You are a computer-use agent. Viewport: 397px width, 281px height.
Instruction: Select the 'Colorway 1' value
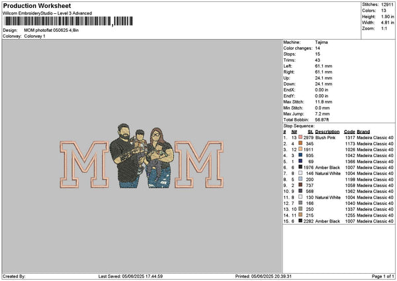pos(34,36)
